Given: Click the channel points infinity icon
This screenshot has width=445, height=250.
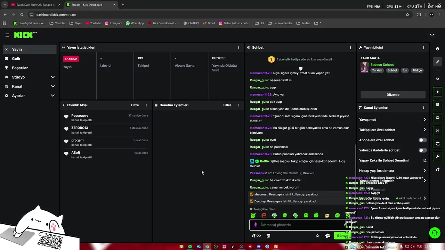Looking at the screenshot, I should (x=256, y=236).
